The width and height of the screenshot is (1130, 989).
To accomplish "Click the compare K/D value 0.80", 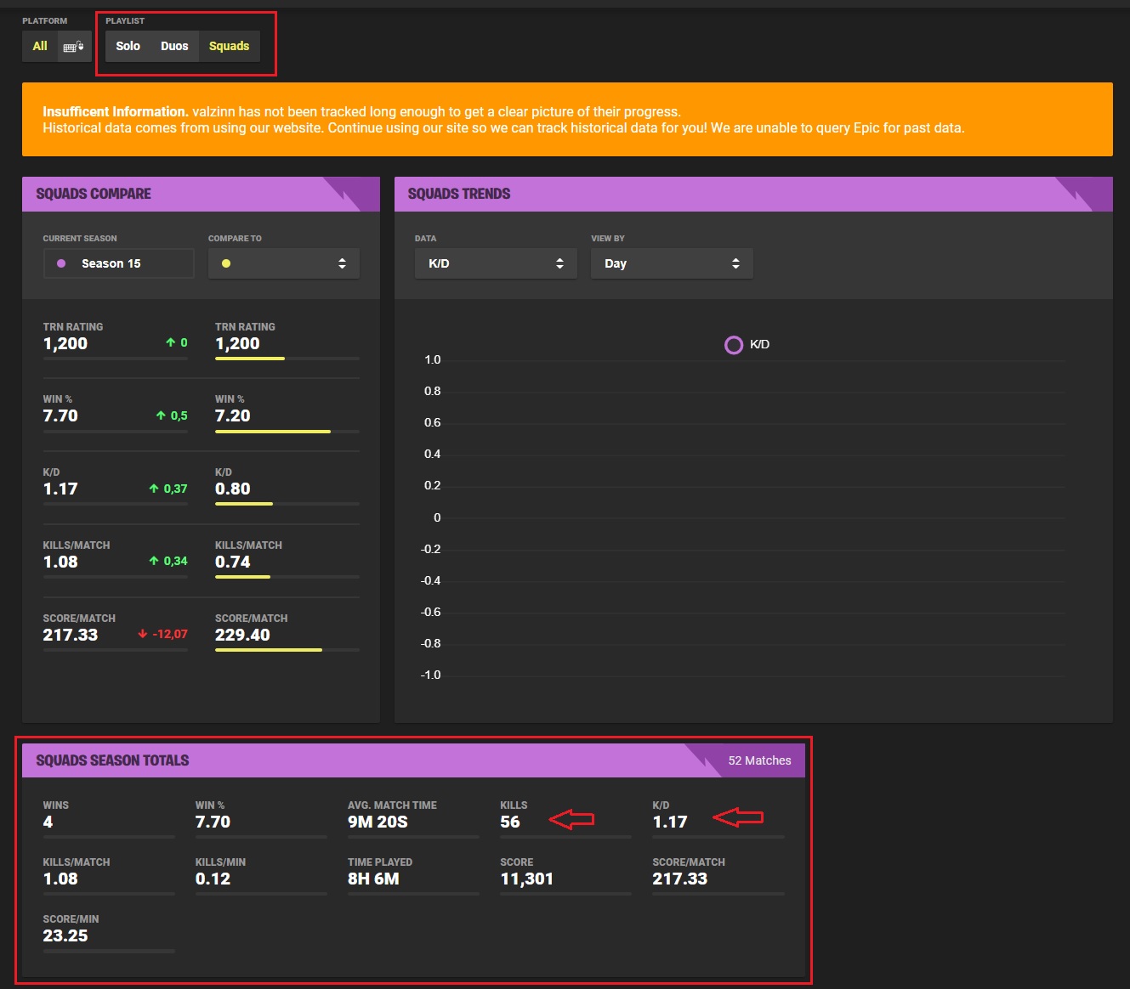I will pyautogui.click(x=233, y=489).
